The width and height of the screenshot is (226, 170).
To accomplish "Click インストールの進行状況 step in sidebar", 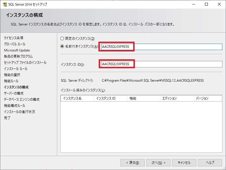I will coord(19,112).
